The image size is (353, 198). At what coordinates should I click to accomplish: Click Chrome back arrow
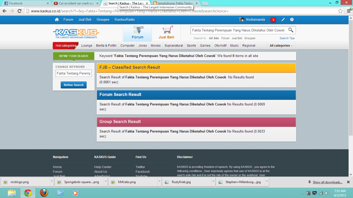pyautogui.click(x=4, y=11)
